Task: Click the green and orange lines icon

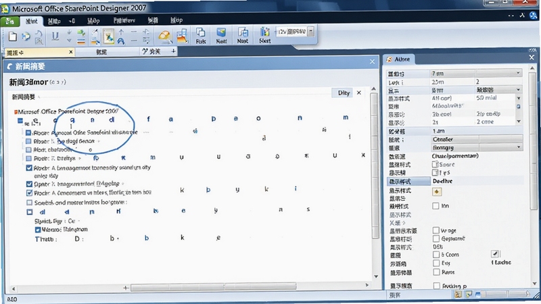Action: coord(81,37)
